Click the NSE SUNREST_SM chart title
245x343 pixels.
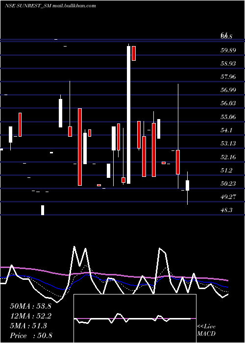(x=50, y=6)
